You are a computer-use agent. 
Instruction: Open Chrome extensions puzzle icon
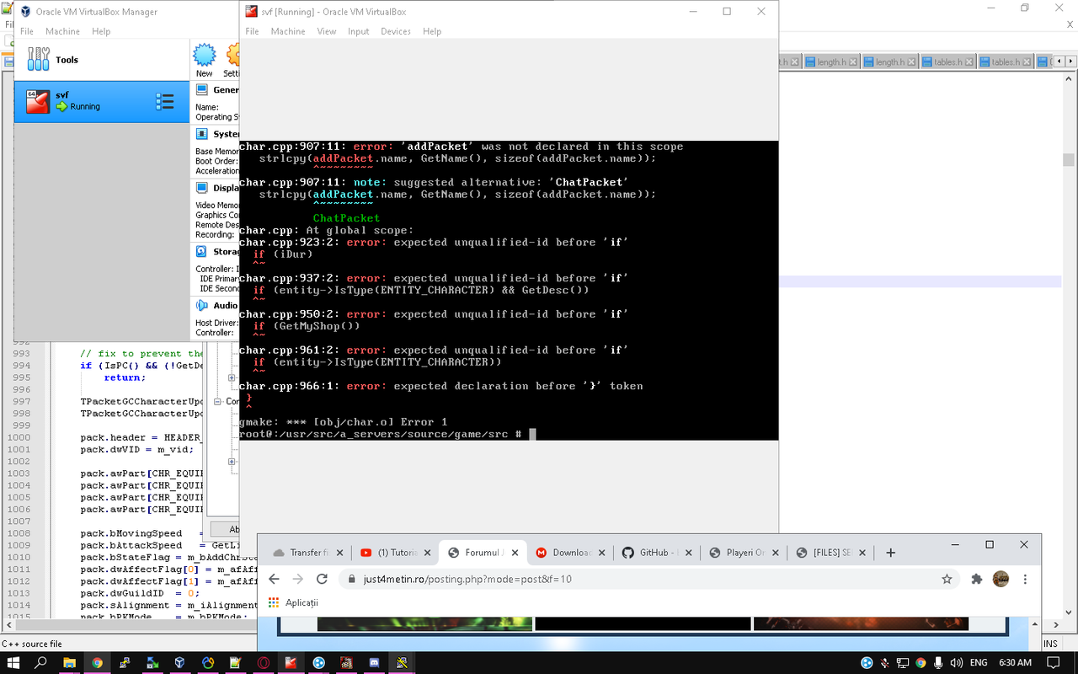[x=977, y=579]
